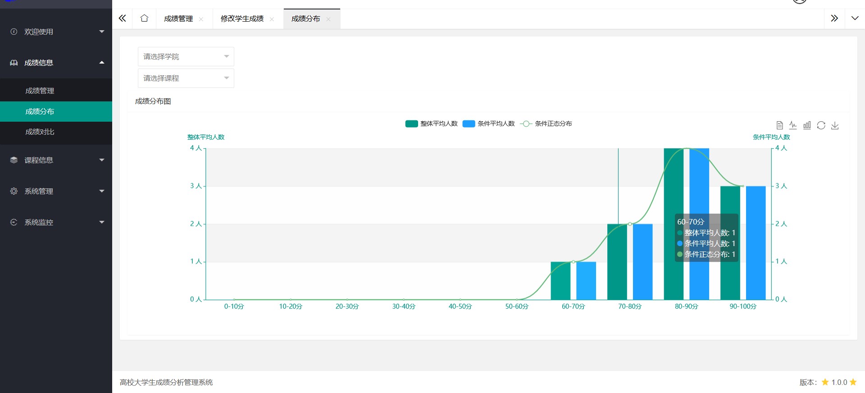The height and width of the screenshot is (393, 865).
Task: Click the green 80-90分 bar
Action: (x=674, y=224)
